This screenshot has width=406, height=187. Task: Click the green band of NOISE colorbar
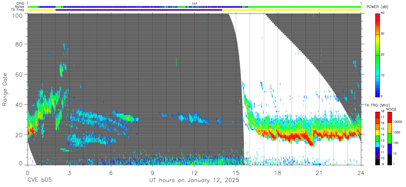click(x=390, y=139)
